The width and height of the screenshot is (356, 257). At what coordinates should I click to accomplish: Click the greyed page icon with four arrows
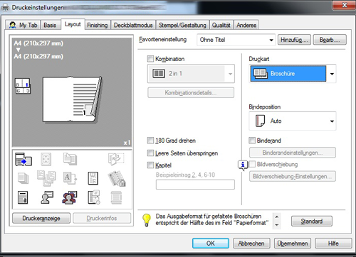tap(46, 159)
